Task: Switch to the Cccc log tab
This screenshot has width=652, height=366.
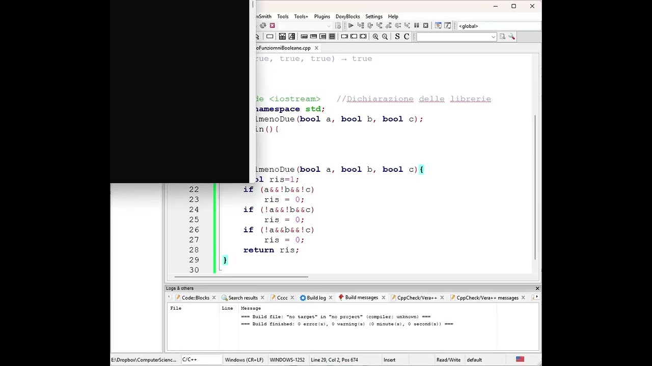Action: 282,298
